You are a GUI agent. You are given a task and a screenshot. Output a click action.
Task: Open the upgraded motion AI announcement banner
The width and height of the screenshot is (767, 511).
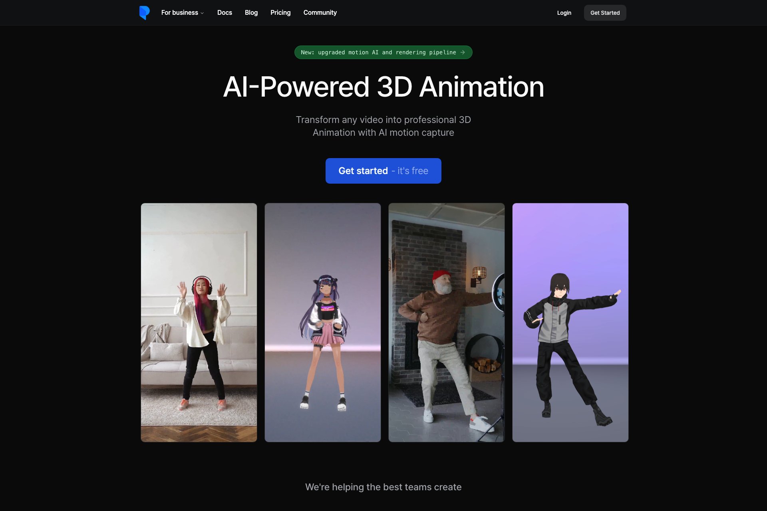click(378, 52)
